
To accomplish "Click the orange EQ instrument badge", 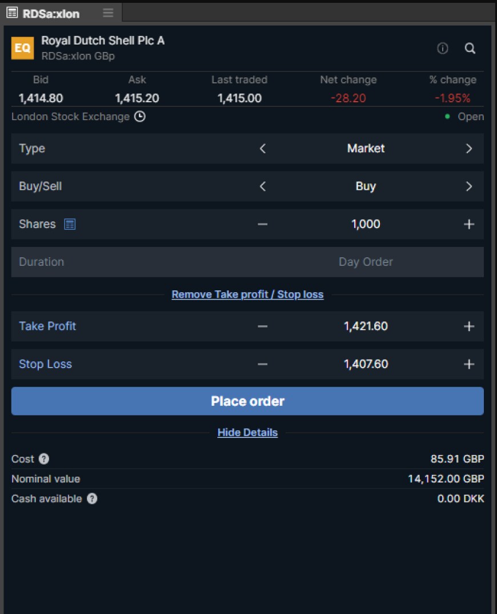I will tap(23, 48).
